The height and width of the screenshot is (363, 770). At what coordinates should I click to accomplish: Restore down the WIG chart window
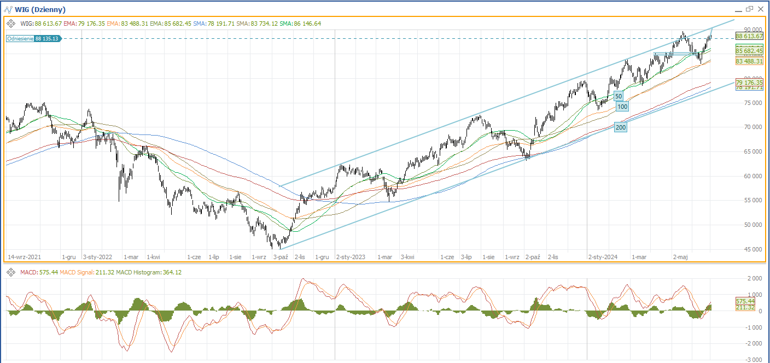tap(749, 9)
